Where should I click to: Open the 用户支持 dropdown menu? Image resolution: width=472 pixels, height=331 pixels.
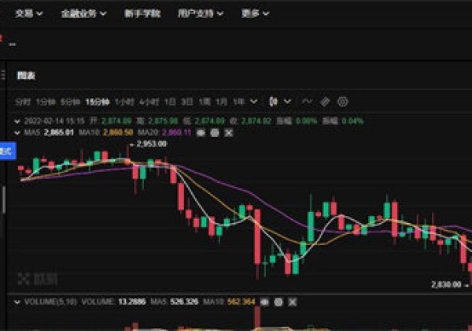point(201,13)
